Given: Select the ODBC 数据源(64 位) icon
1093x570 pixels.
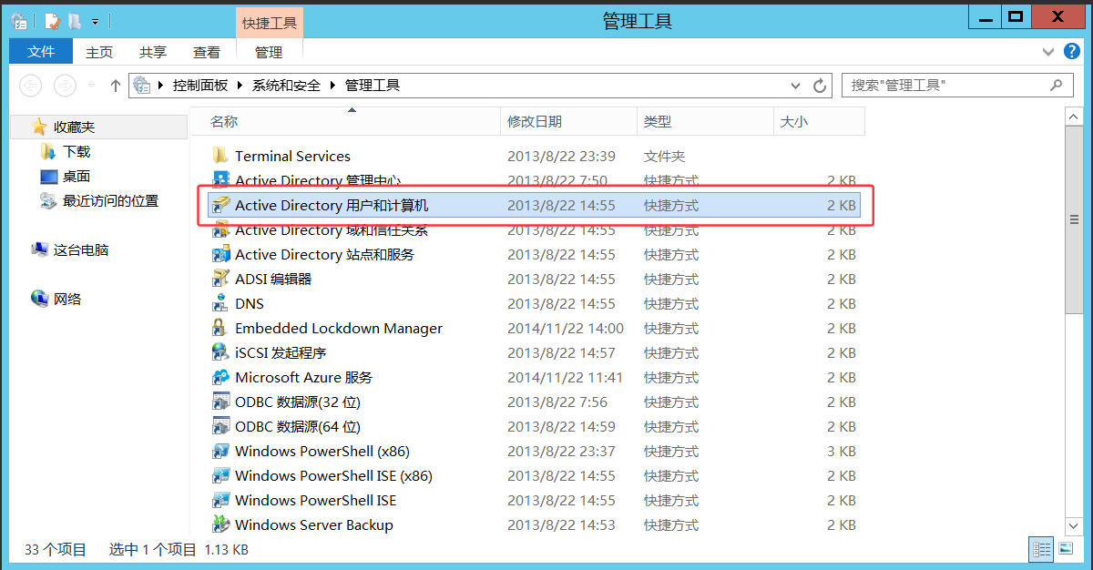Looking at the screenshot, I should pos(220,426).
